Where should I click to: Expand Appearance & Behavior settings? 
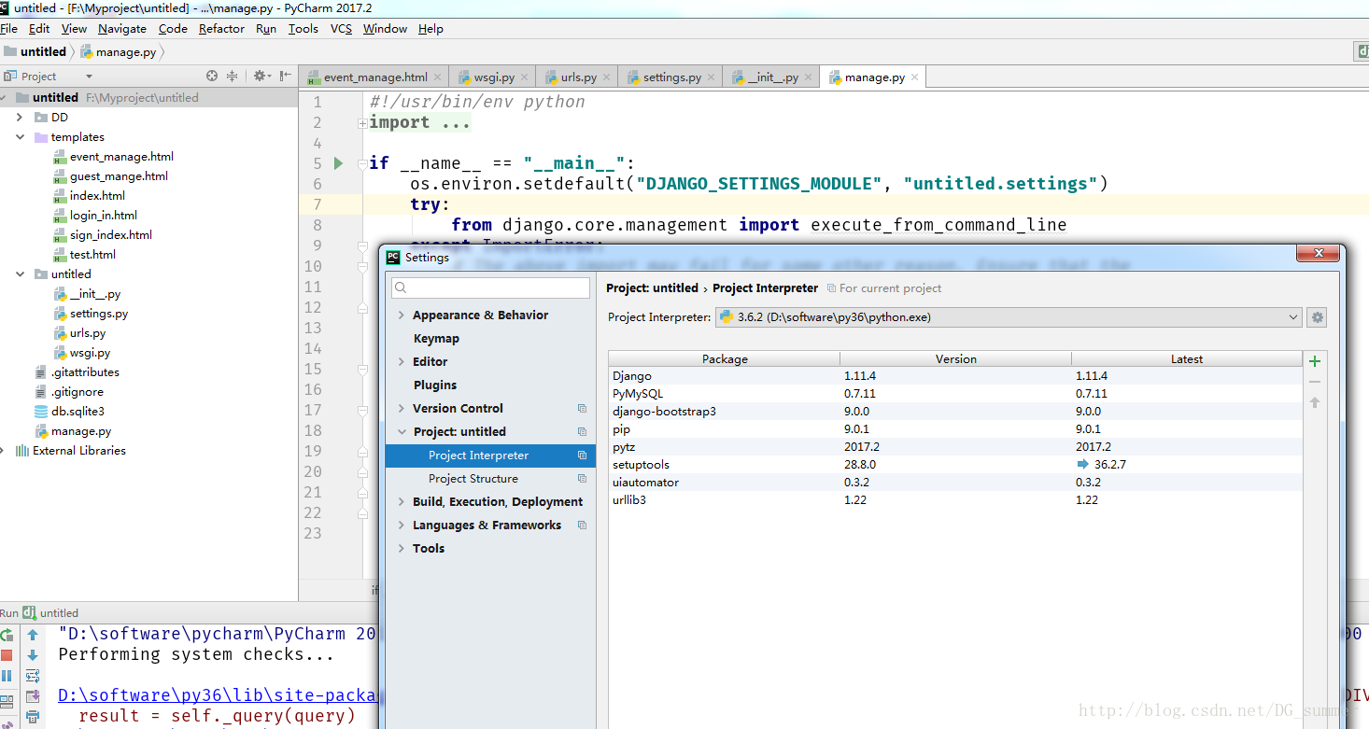[402, 315]
